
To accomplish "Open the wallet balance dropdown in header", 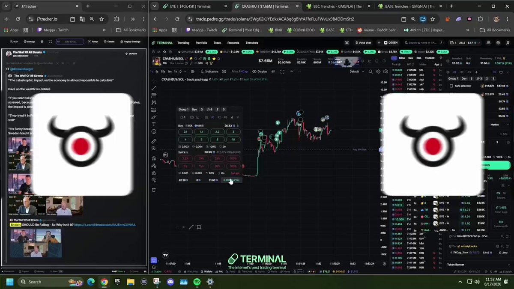I will [466, 43].
